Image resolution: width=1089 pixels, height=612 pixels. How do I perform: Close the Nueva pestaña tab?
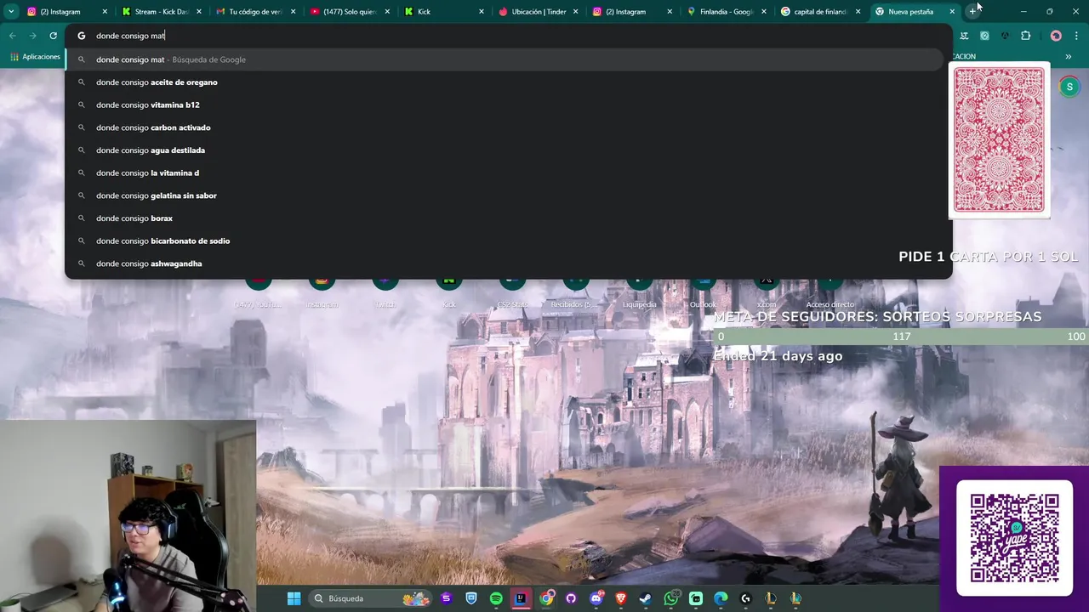coord(952,12)
